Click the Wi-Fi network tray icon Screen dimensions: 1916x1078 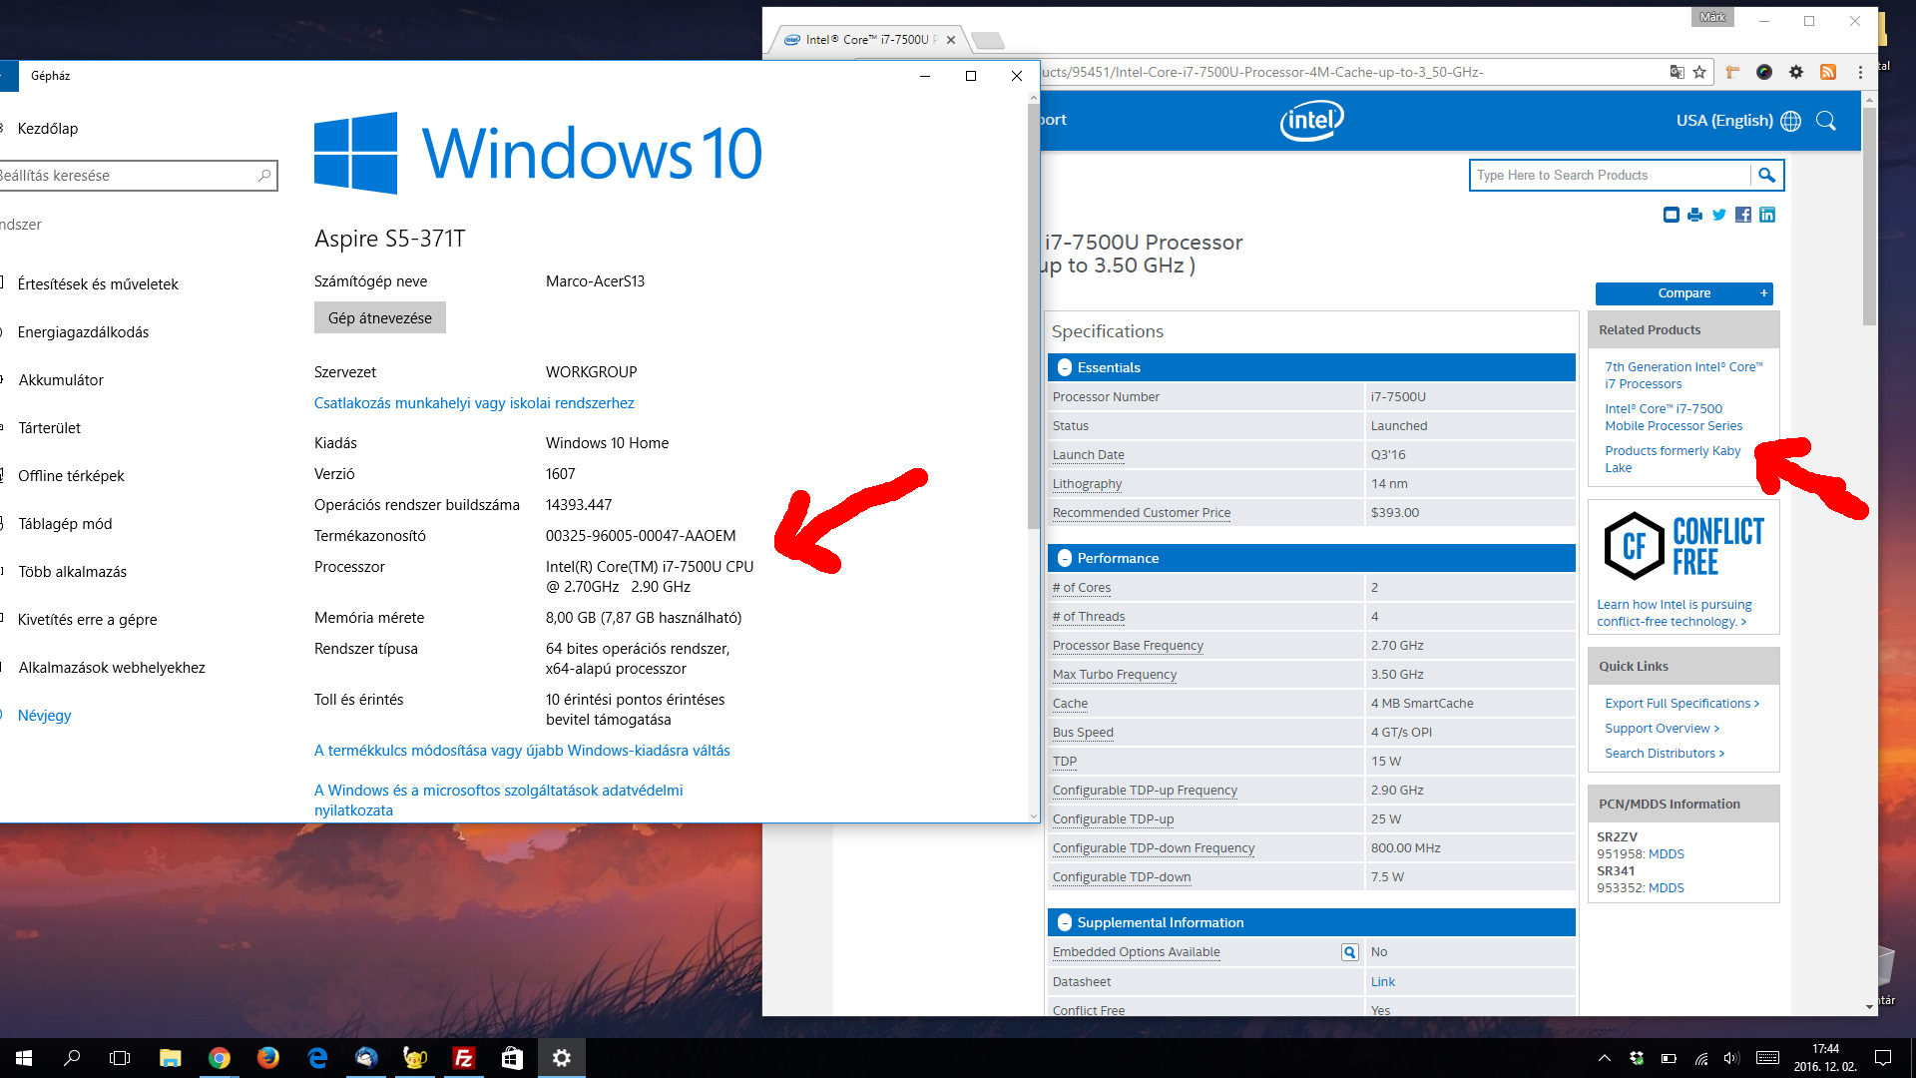click(x=1700, y=1058)
